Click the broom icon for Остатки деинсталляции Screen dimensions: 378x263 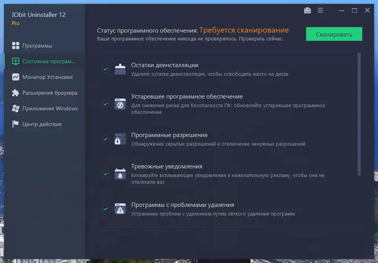(x=120, y=69)
